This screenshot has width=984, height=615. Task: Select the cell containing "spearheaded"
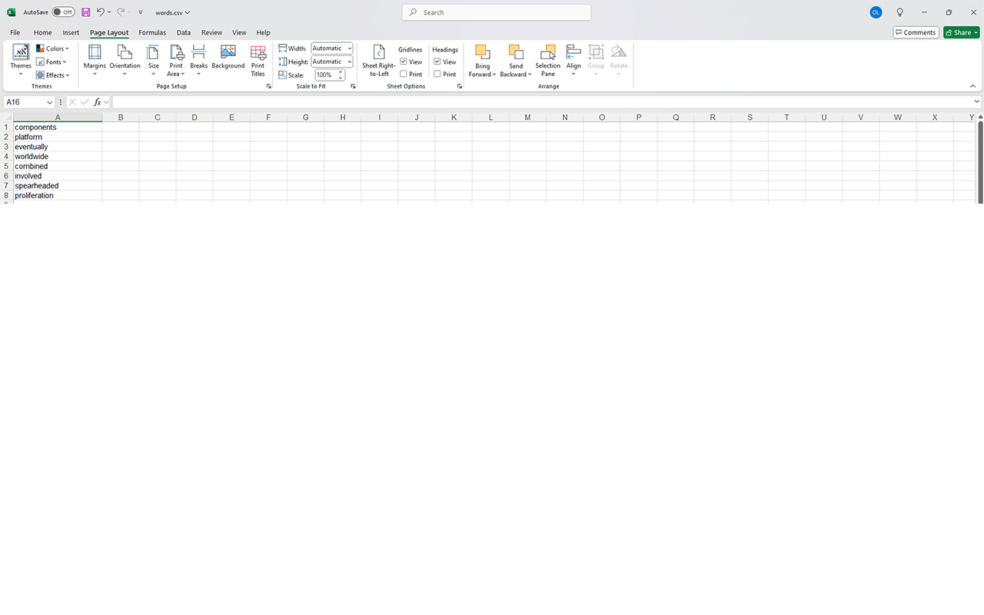[58, 185]
